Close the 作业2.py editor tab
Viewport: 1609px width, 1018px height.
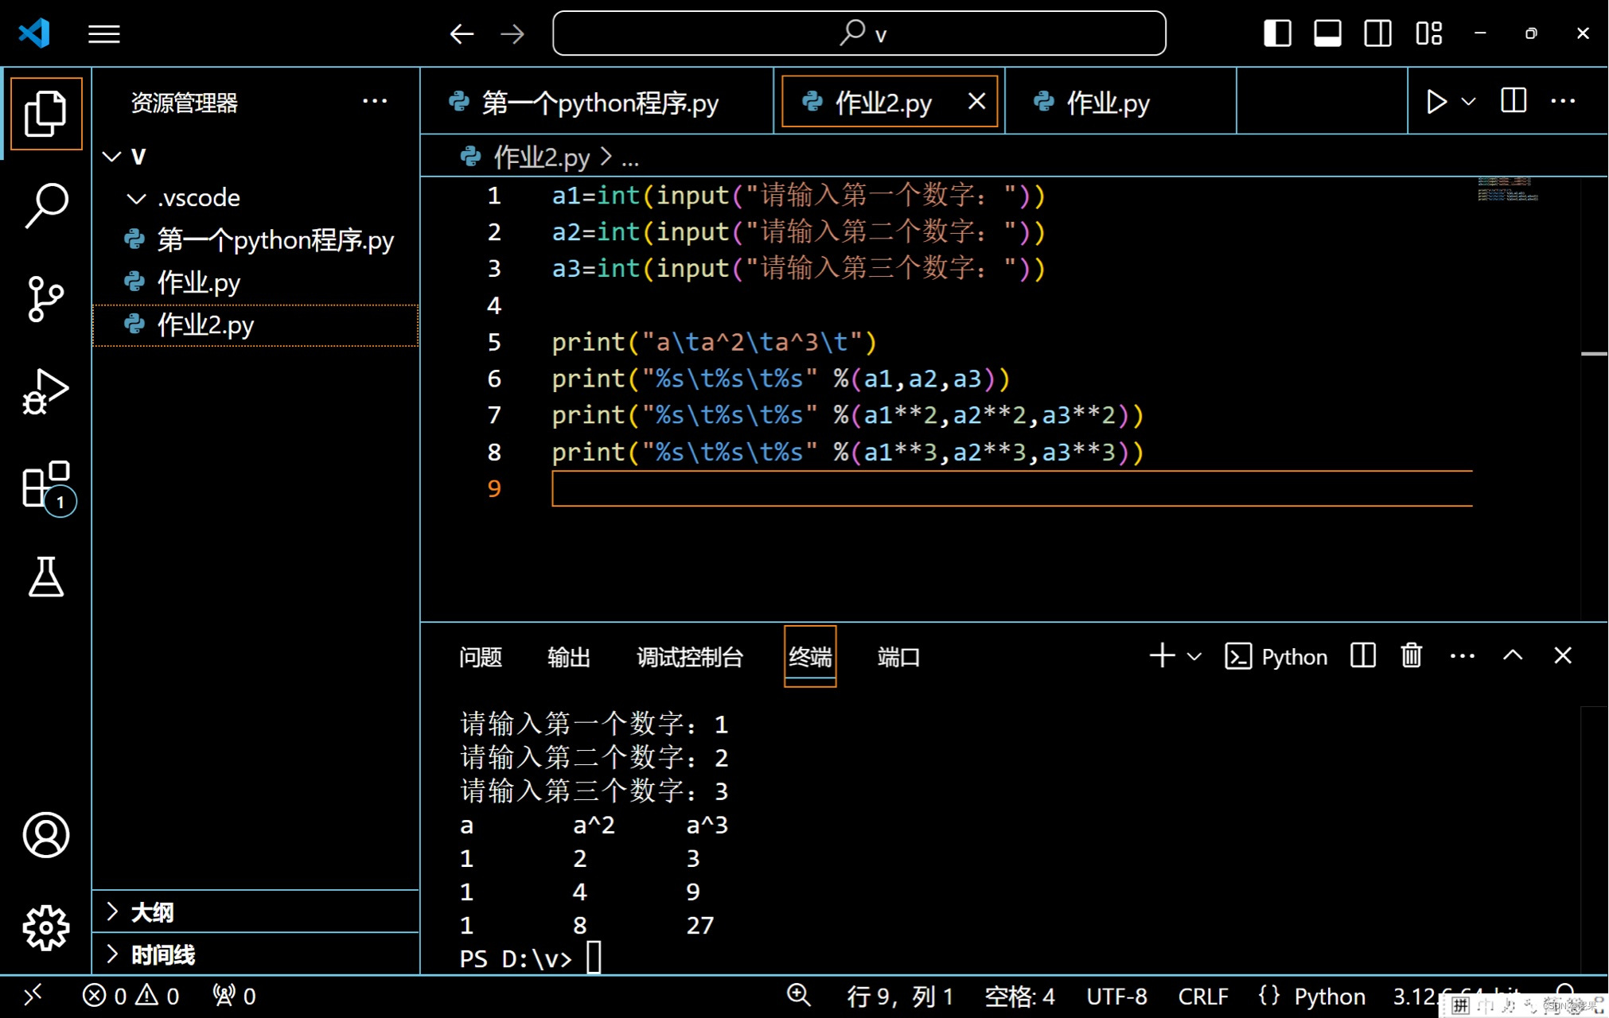click(x=977, y=101)
